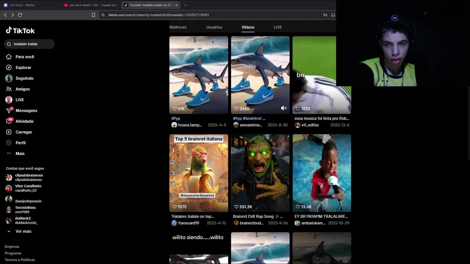Click the heart icon showing 13.6K

[298, 207]
